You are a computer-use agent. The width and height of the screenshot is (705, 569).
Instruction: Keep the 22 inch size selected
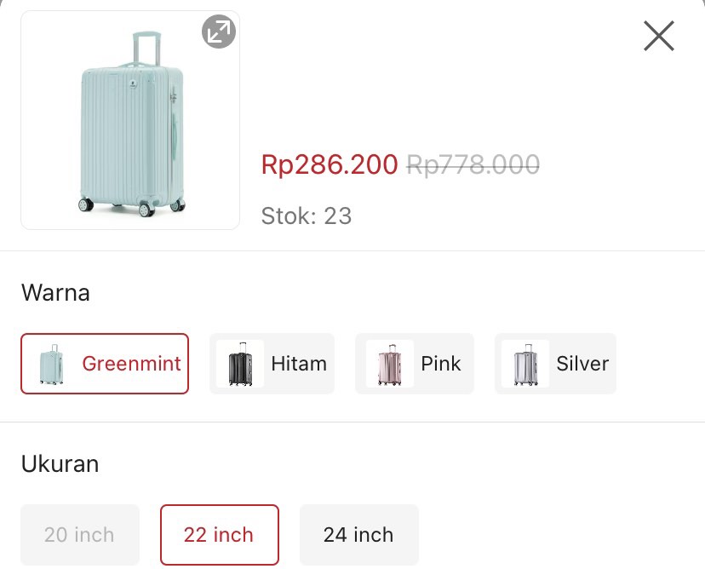point(219,535)
